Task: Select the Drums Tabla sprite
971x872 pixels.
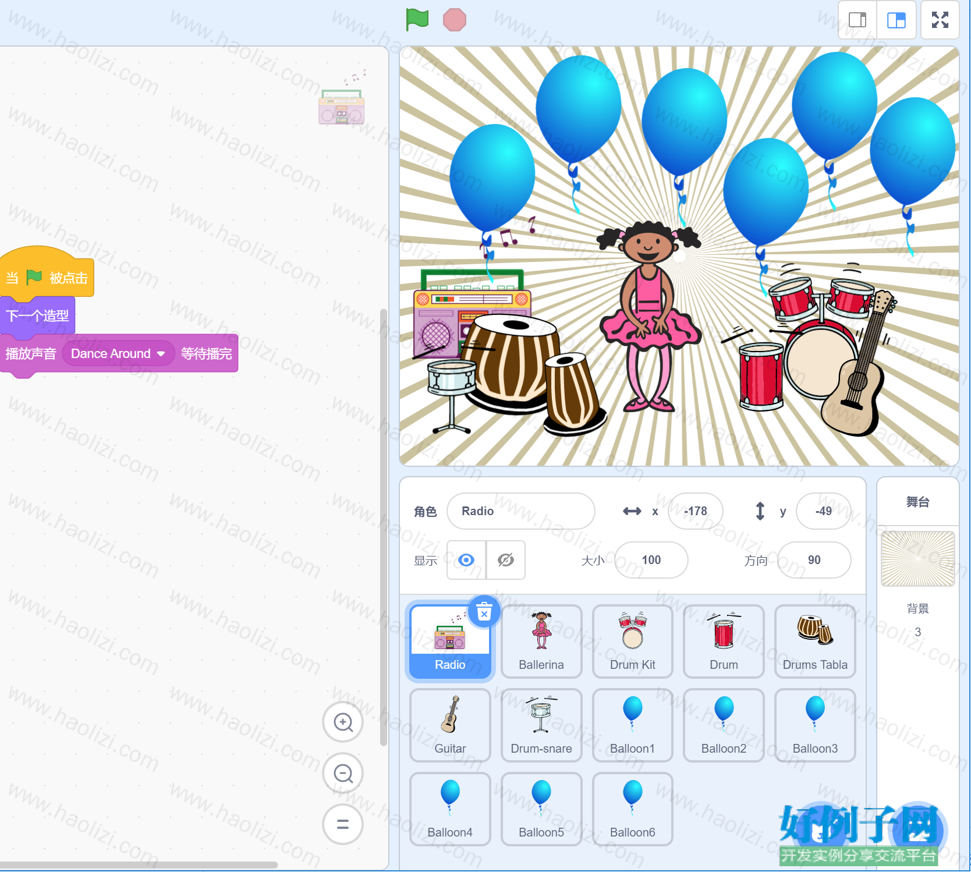Action: 815,641
